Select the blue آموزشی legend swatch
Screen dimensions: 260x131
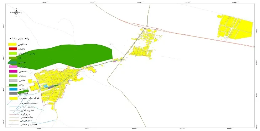(13, 89)
